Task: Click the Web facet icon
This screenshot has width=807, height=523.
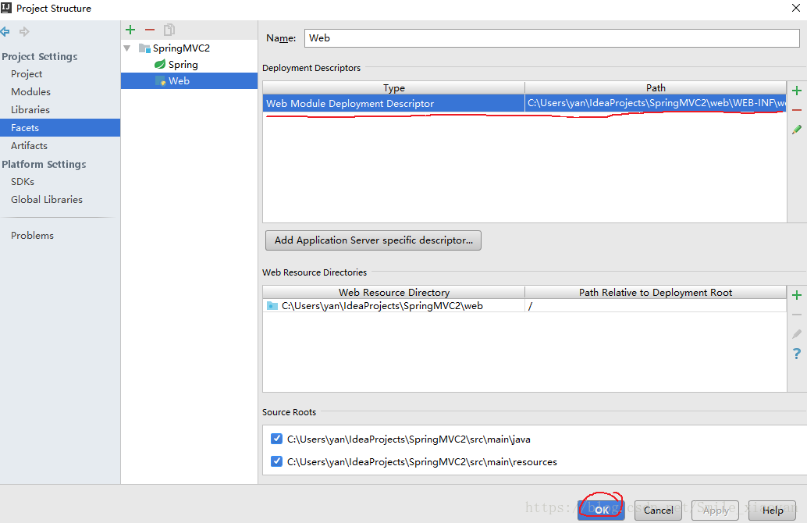Action: 160,81
